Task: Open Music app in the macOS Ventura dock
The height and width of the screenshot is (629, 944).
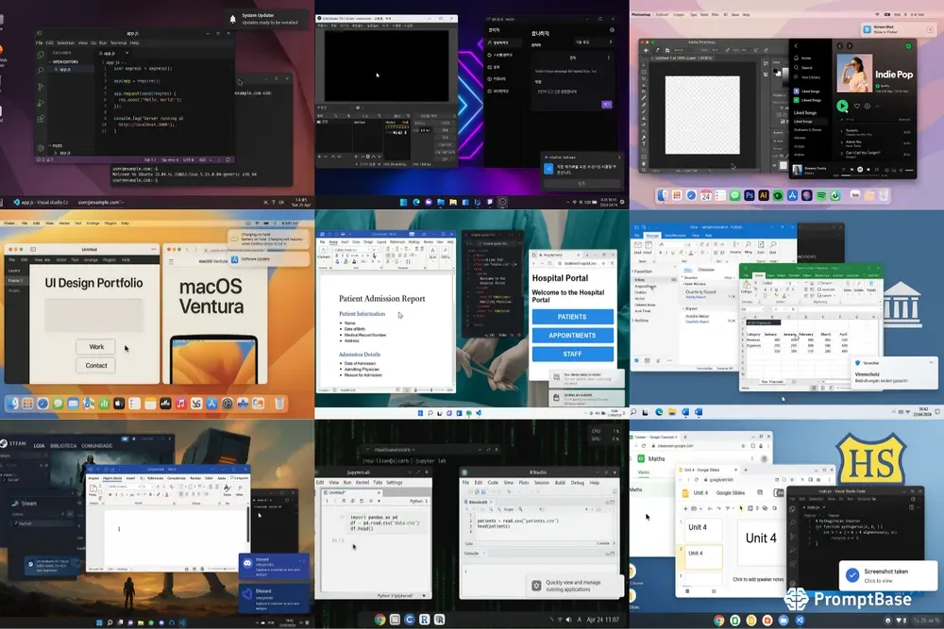Action: [x=180, y=404]
